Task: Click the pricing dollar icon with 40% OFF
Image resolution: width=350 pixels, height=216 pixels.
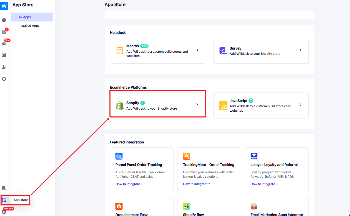Action: click(4, 212)
